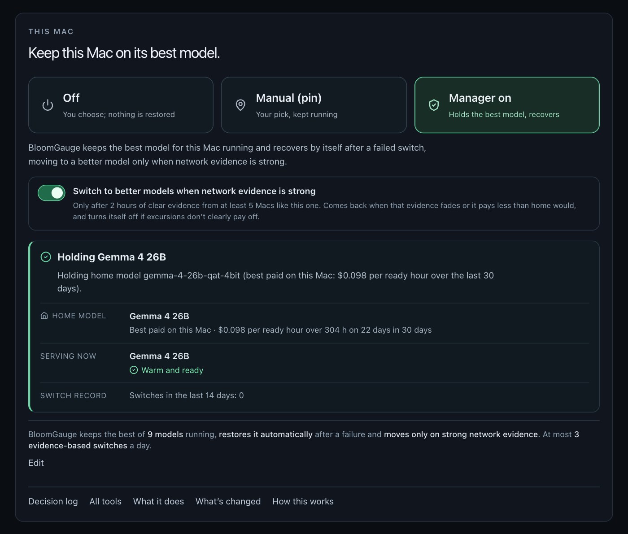Image resolution: width=628 pixels, height=534 pixels.
Task: Open the What it does link
Action: point(158,501)
